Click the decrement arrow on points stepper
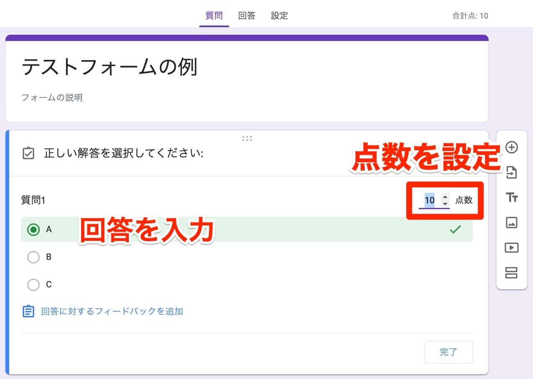 click(445, 204)
